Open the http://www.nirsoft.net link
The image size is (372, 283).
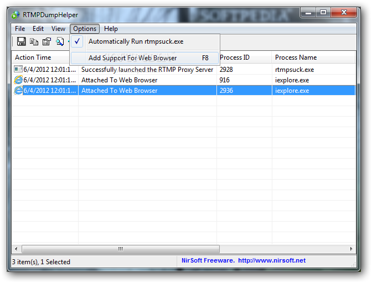pos(272,260)
